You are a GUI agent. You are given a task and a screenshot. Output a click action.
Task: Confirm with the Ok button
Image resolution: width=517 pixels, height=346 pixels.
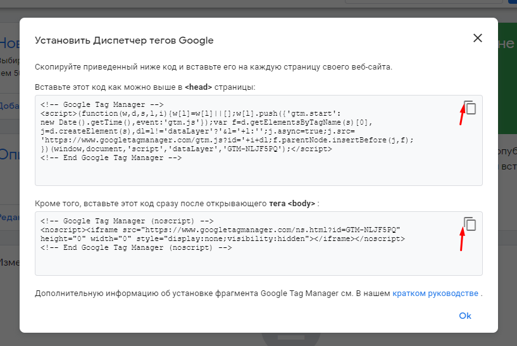(465, 316)
